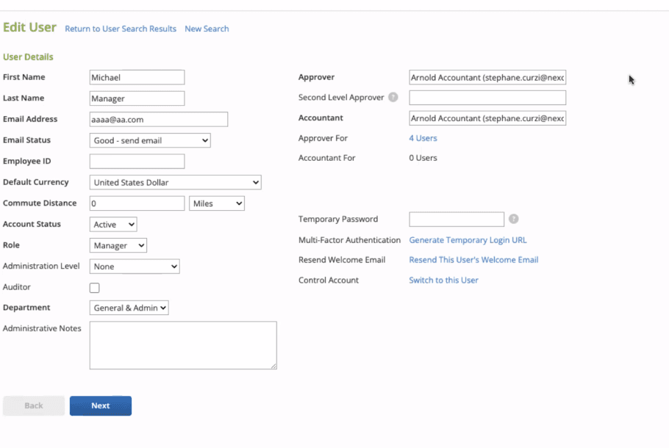Open the Administration Level dropdown
Image resolution: width=669 pixels, height=448 pixels.
tap(135, 267)
